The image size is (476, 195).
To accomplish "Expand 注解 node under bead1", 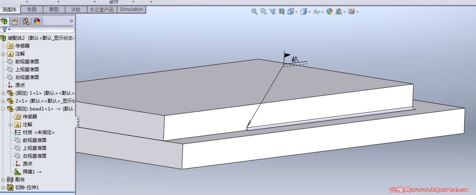I will click(11, 125).
